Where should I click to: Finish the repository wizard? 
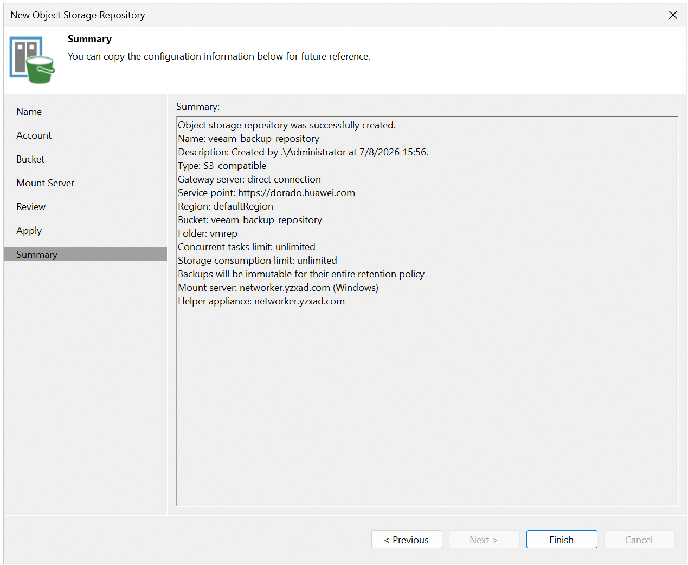tap(562, 540)
